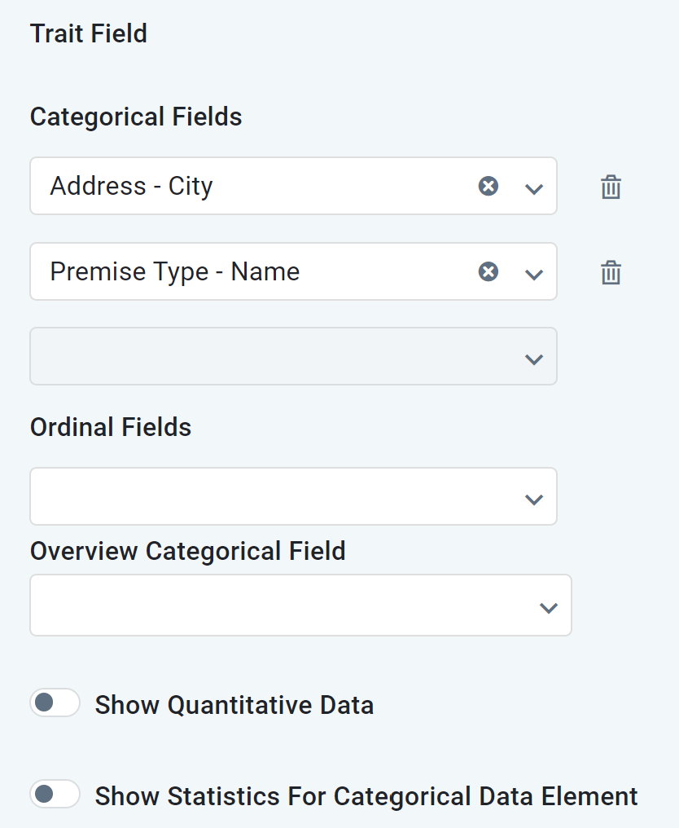The image size is (679, 828).
Task: Open the Overview Categorical Field dropdown
Action: pyautogui.click(x=549, y=606)
